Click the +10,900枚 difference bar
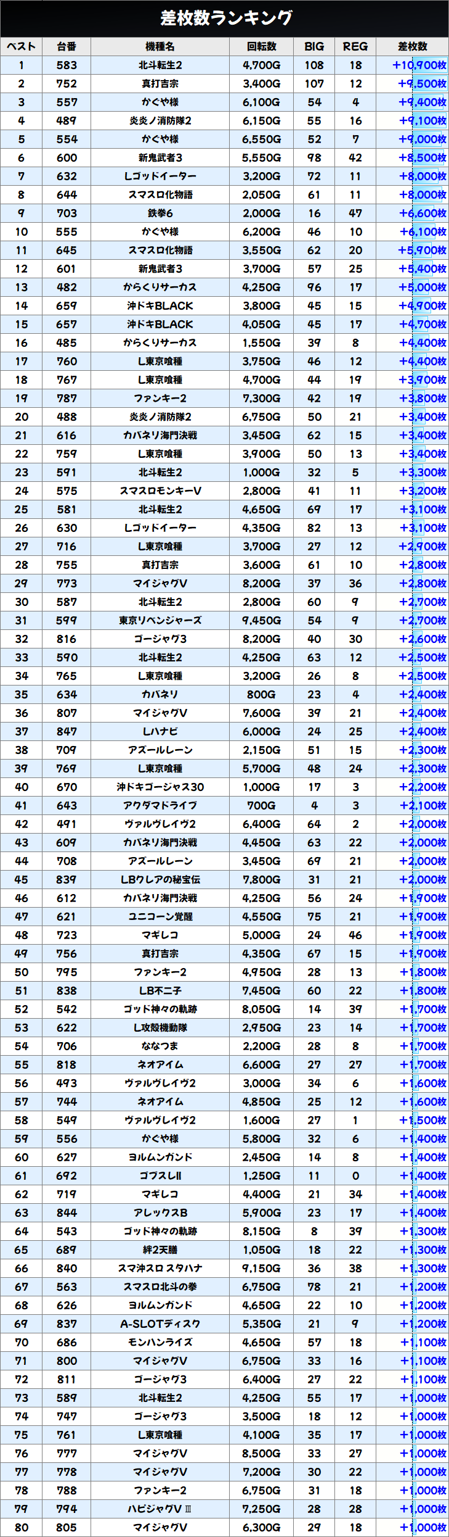Image resolution: width=449 pixels, height=1537 pixels. click(419, 65)
